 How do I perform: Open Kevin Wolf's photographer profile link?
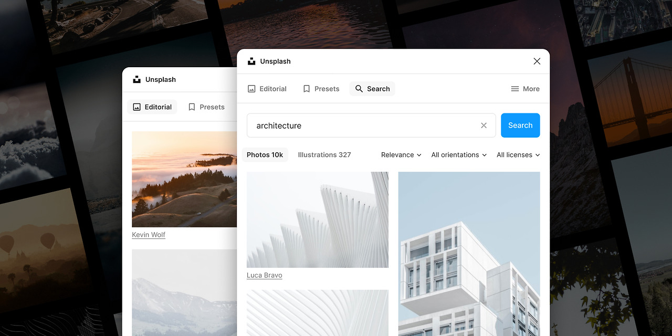(x=148, y=235)
